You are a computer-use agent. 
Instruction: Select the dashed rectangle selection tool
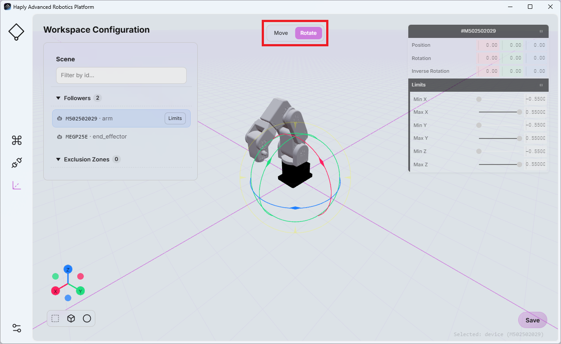(x=55, y=318)
